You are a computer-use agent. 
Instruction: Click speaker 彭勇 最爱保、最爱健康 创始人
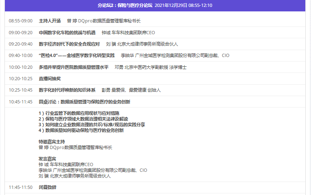click(x=131, y=90)
